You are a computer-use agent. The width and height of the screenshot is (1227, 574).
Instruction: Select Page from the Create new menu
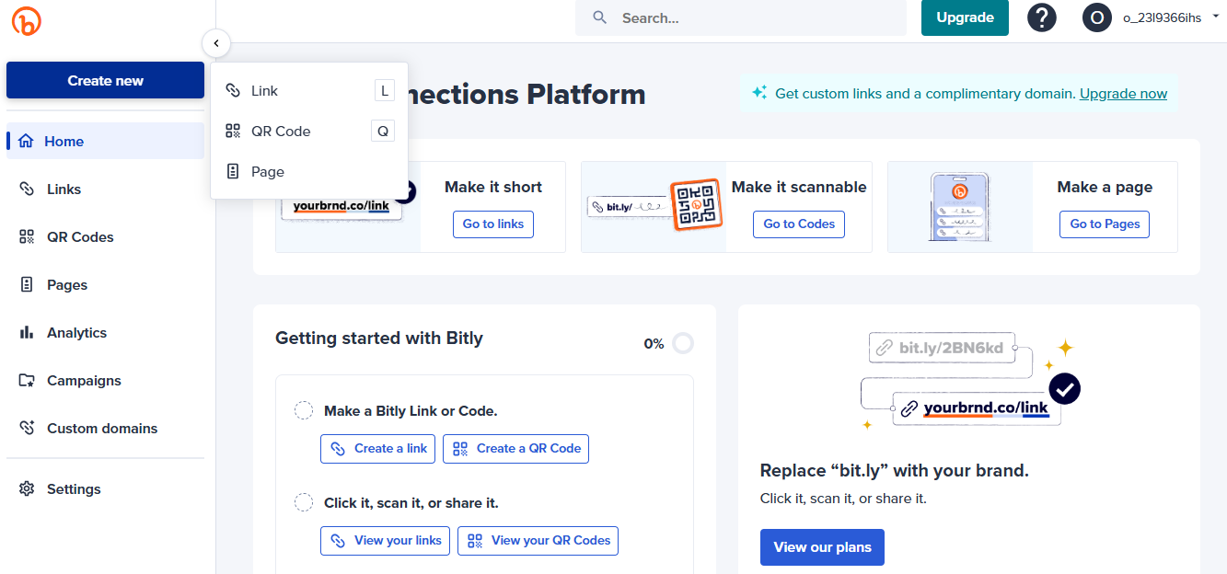pos(265,171)
